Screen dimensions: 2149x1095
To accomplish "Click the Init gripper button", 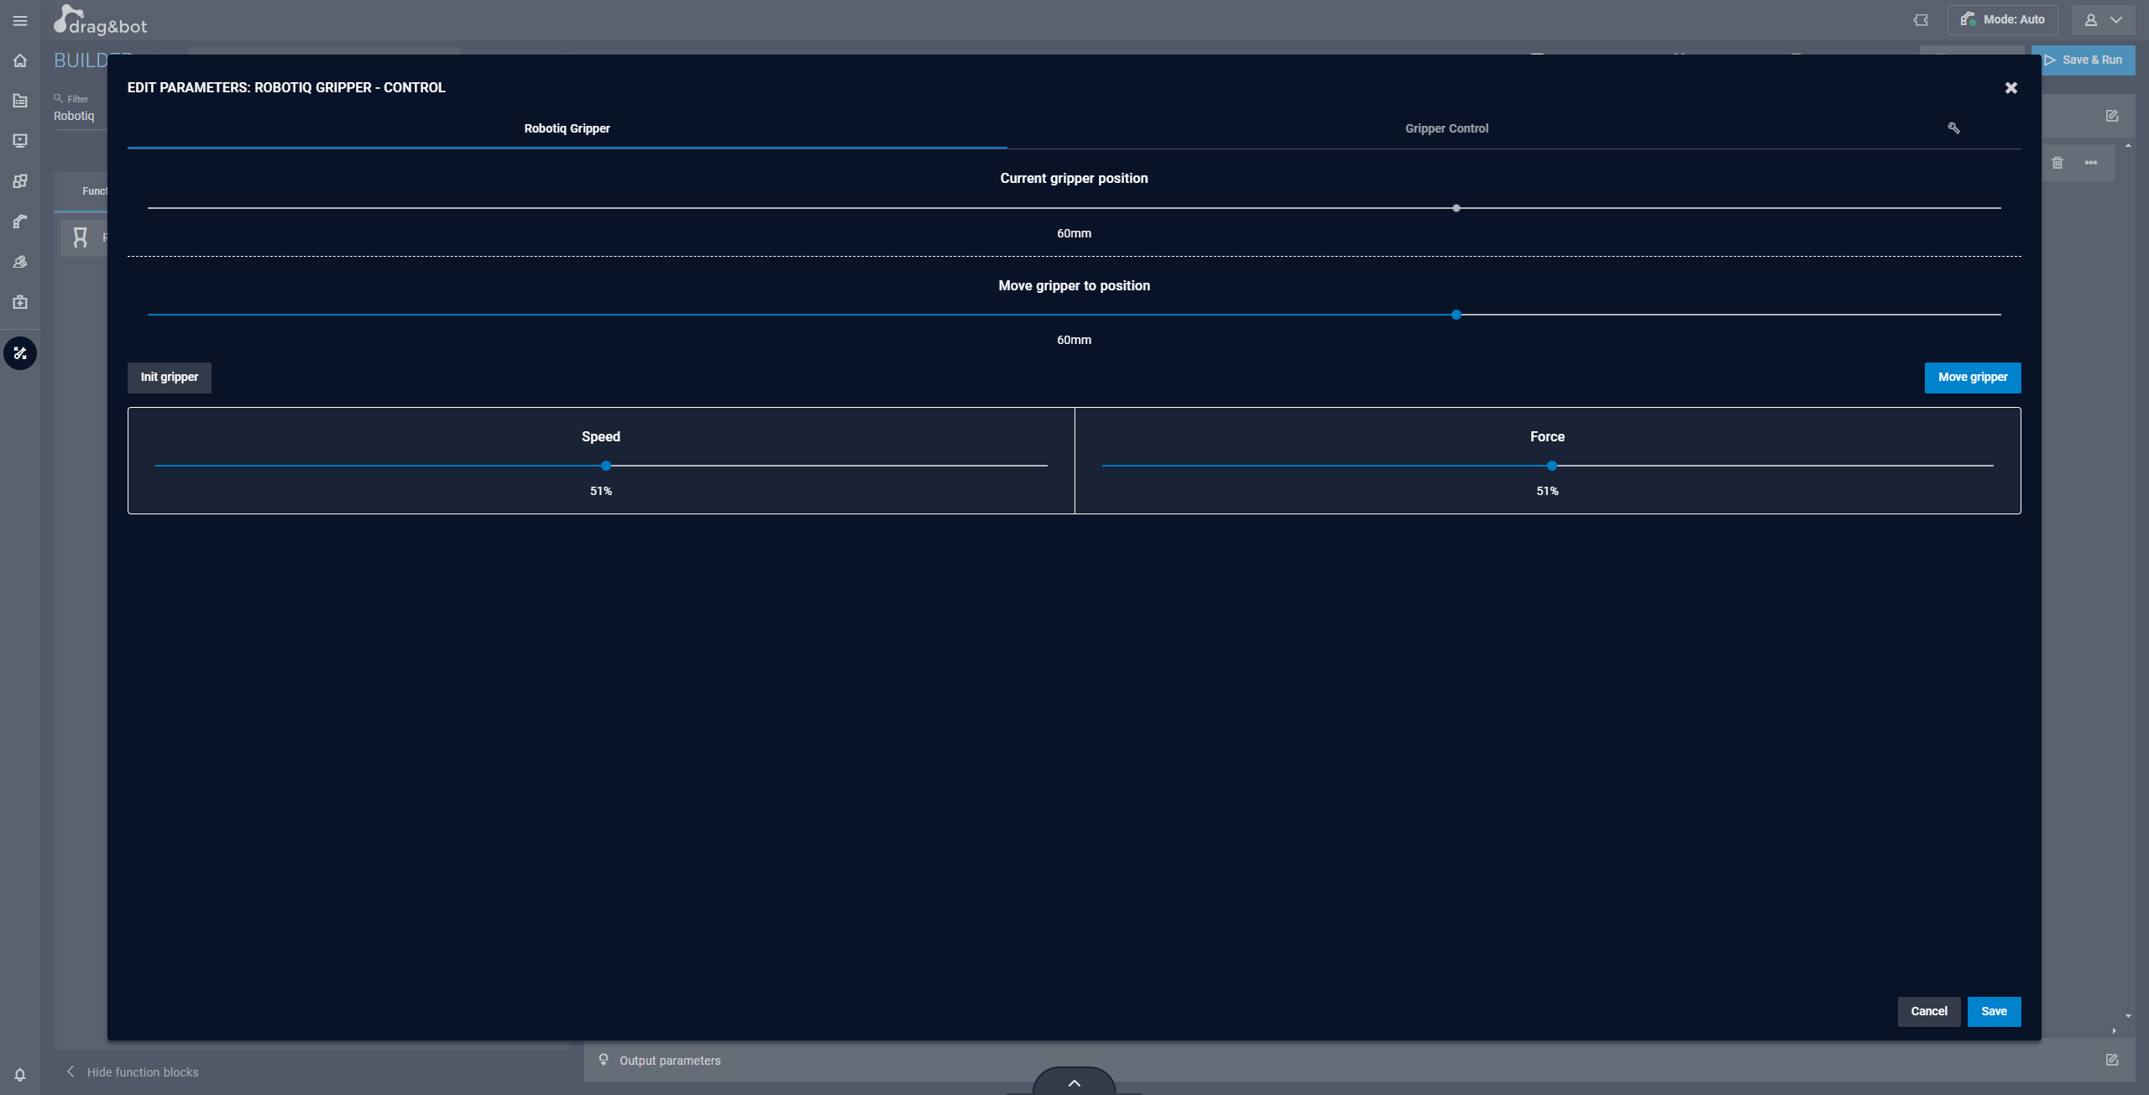I will click(170, 378).
